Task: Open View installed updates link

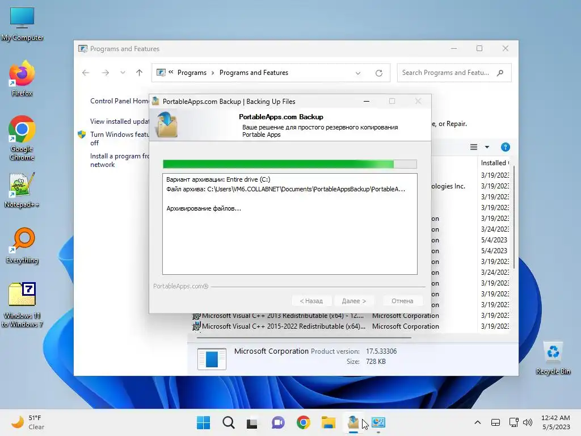Action: 119,121
